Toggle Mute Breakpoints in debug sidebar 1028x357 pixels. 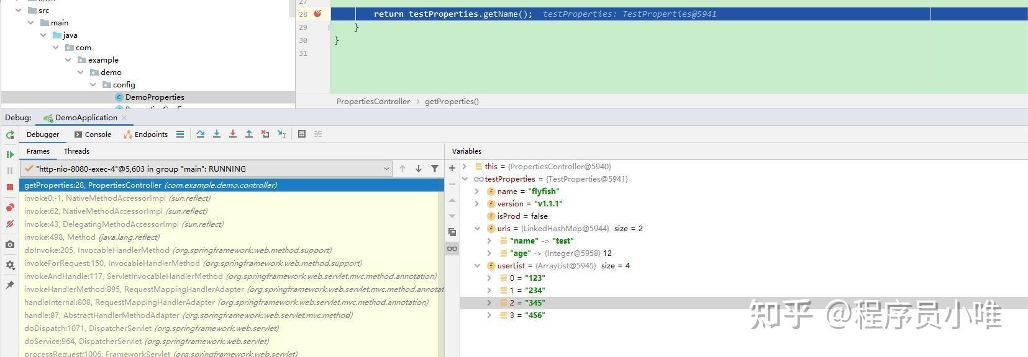tap(10, 224)
